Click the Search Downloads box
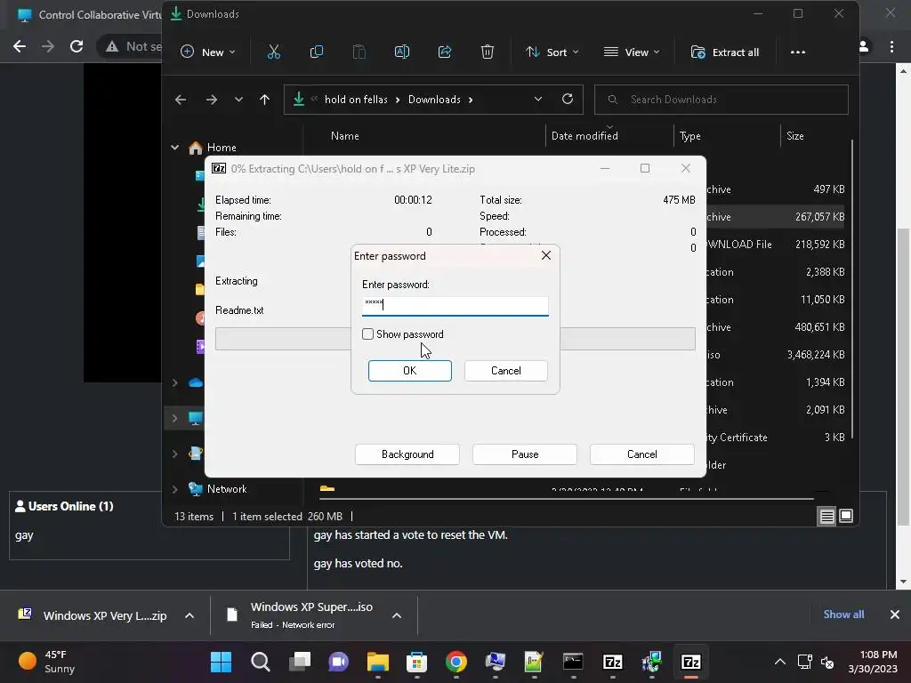 click(x=721, y=100)
